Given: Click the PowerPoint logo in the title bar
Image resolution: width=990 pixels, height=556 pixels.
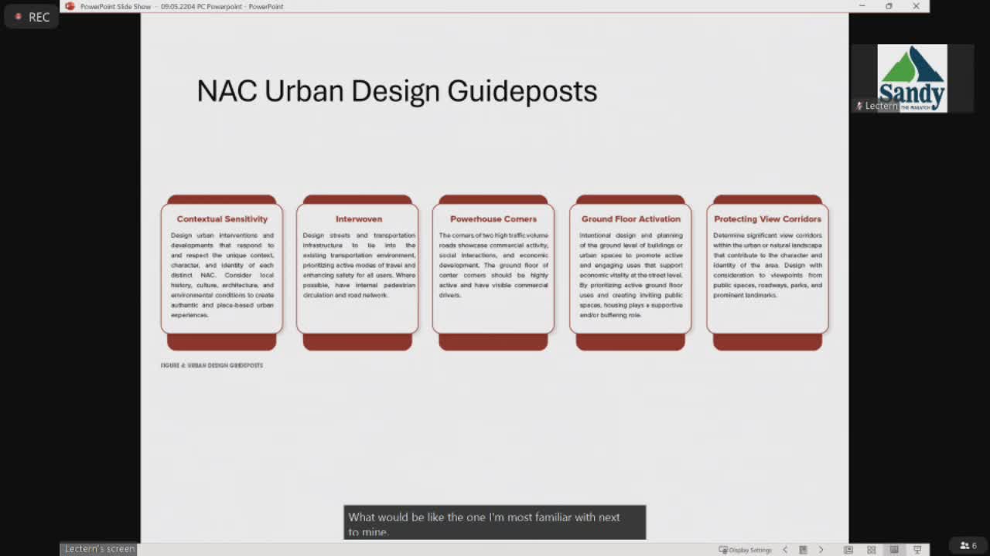Looking at the screenshot, I should pyautogui.click(x=70, y=6).
